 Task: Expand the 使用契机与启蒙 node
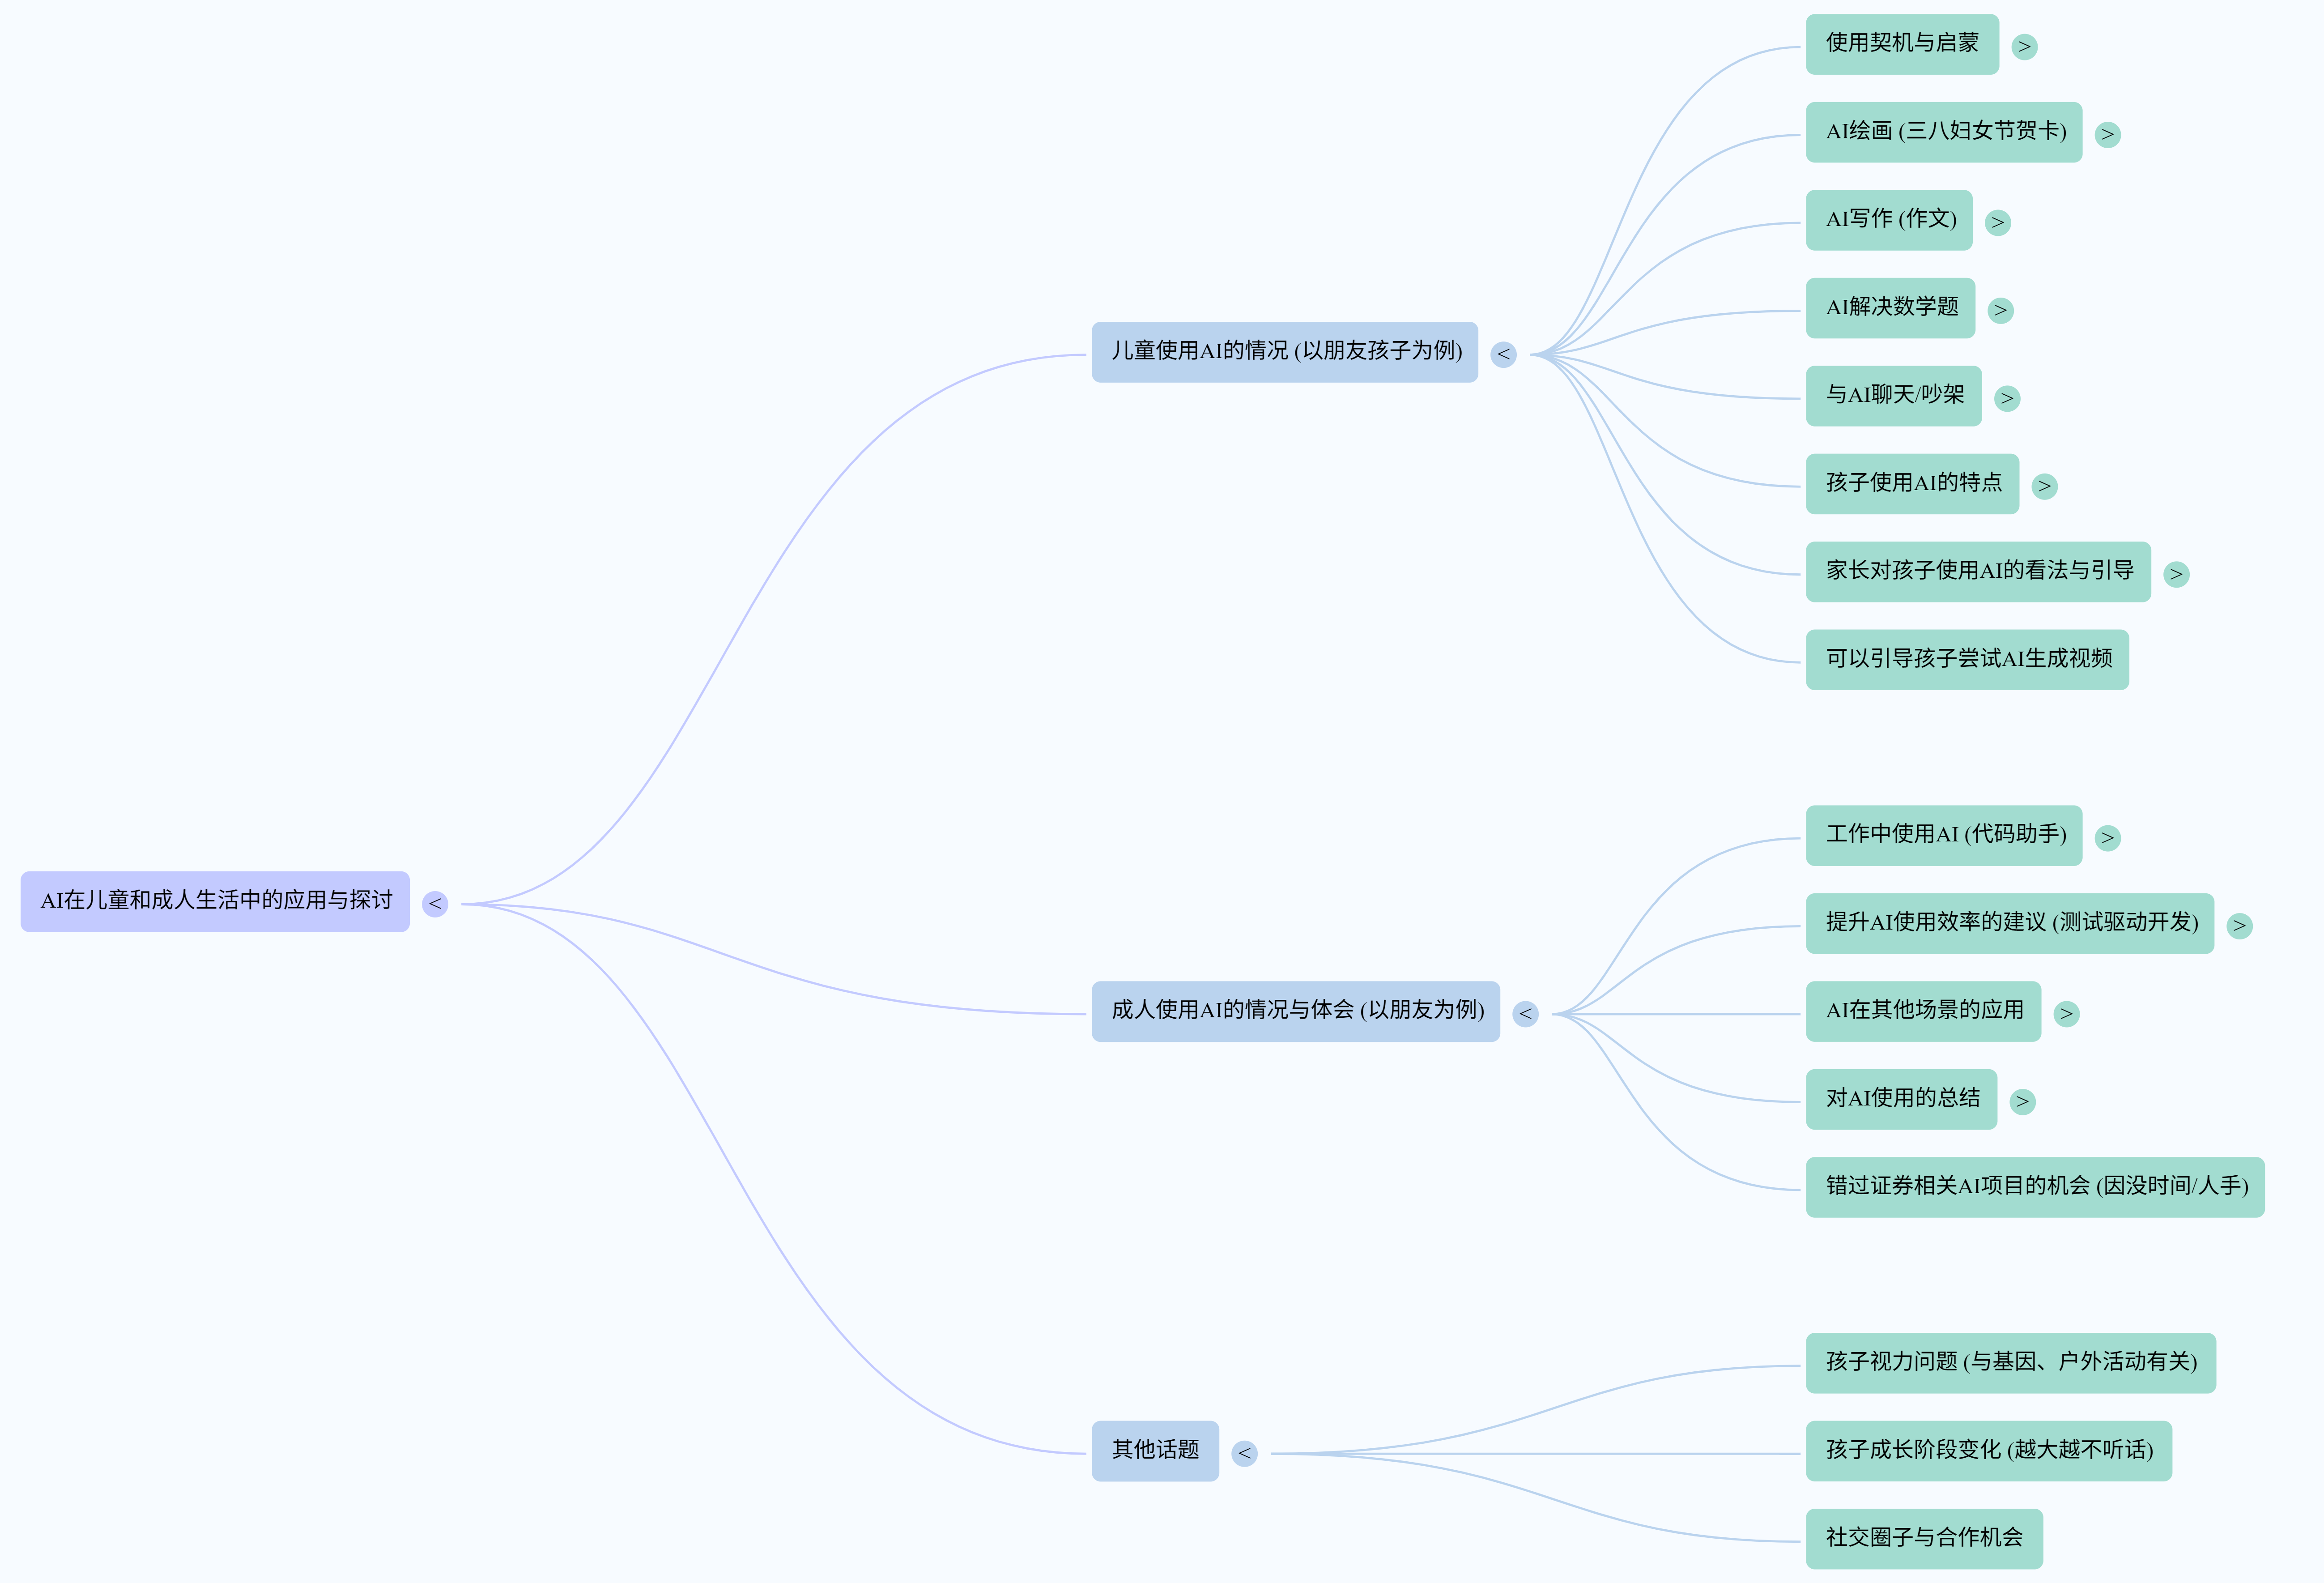pyautogui.click(x=2024, y=47)
